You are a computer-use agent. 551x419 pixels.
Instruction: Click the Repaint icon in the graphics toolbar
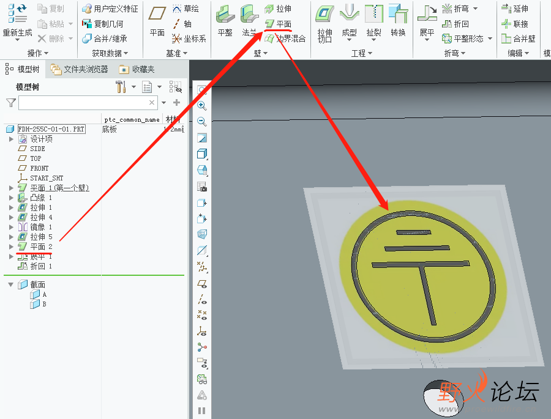click(201, 138)
